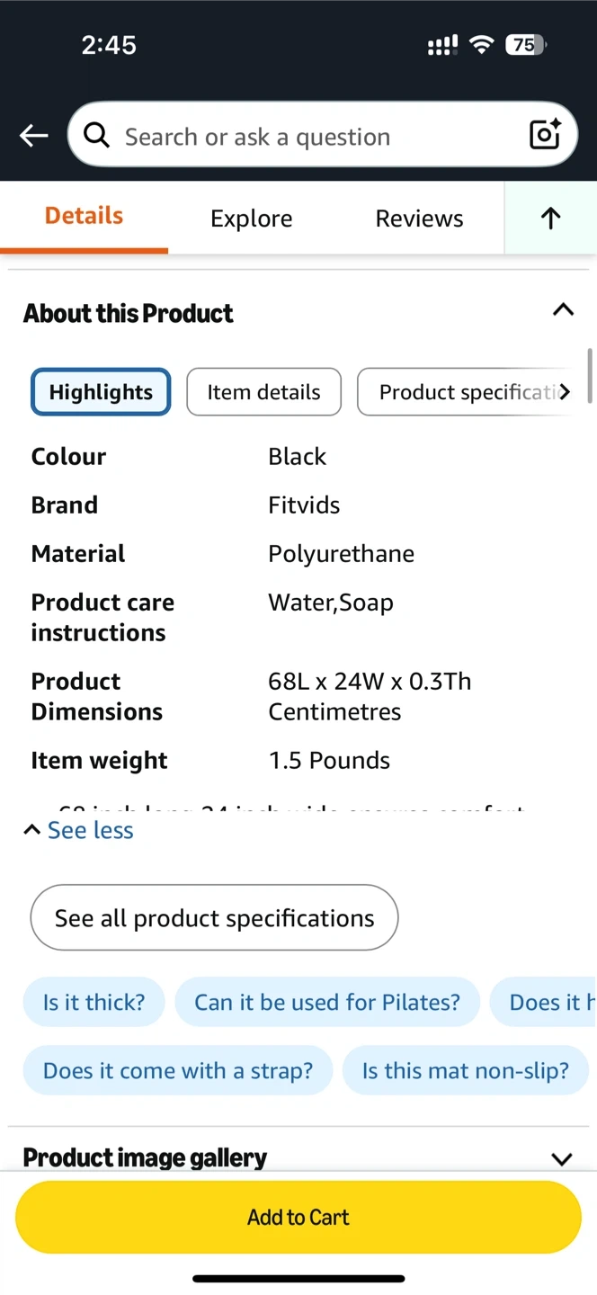The height and width of the screenshot is (1295, 597).
Task: Tap the page scrollbar indicator
Action: pyautogui.click(x=590, y=375)
